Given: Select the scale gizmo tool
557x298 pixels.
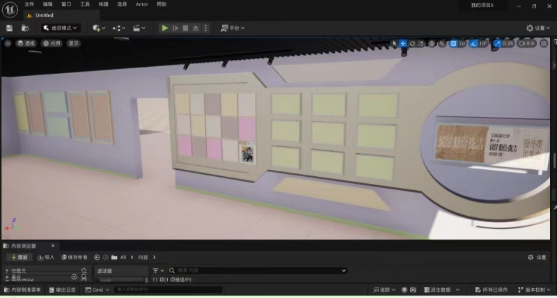Looking at the screenshot, I should point(421,44).
